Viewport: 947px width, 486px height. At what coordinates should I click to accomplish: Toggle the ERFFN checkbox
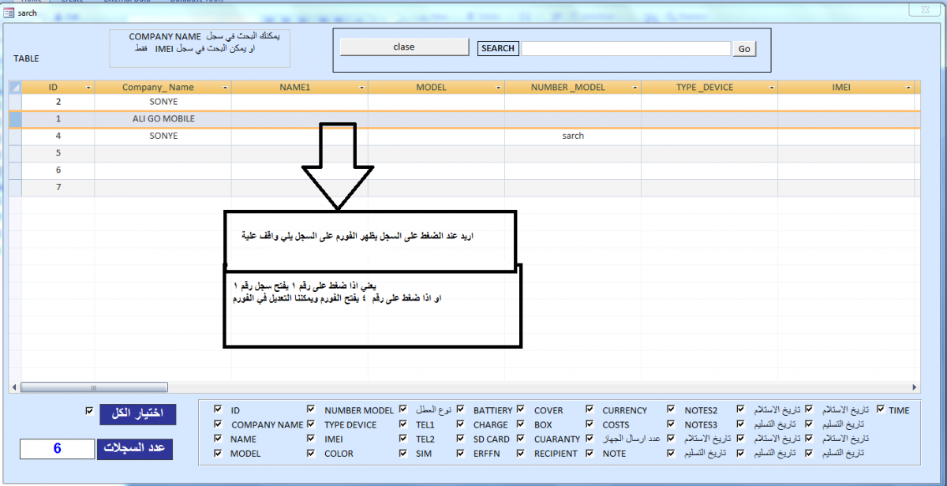pyautogui.click(x=461, y=454)
